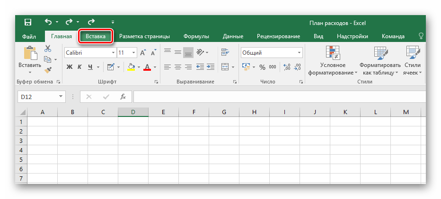Image resolution: width=441 pixels, height=199 pixels.
Task: Open the Calibri font name dropdown
Action: point(112,53)
